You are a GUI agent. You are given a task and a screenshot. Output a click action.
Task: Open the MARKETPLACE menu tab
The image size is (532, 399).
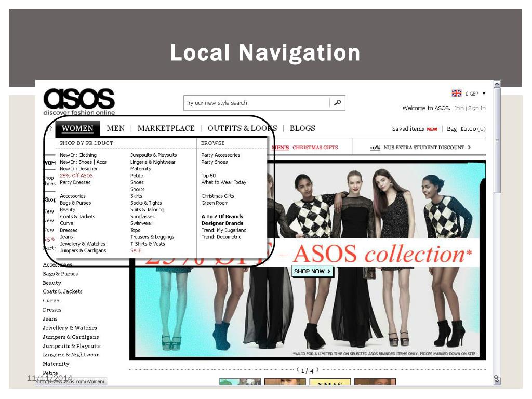coord(166,128)
